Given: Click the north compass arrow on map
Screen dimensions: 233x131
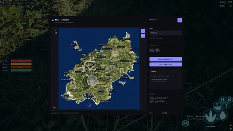Looking at the screenshot, I should tap(56, 32).
